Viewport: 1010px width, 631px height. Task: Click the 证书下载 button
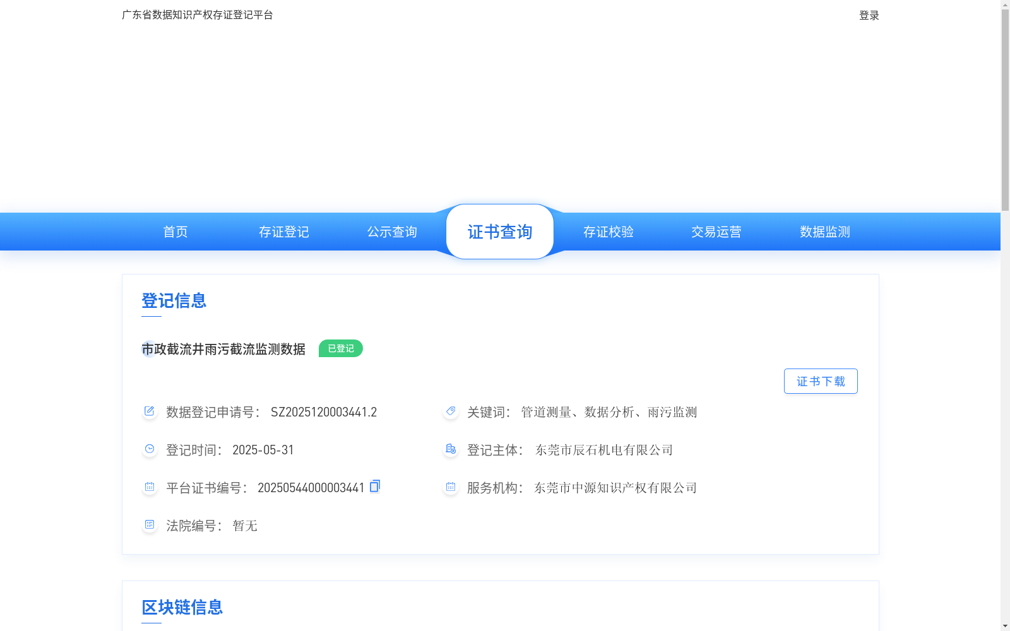821,381
